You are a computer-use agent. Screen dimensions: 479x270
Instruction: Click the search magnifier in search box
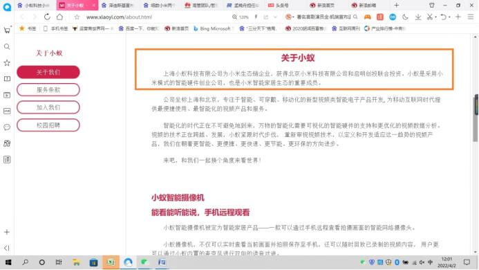tap(355, 17)
